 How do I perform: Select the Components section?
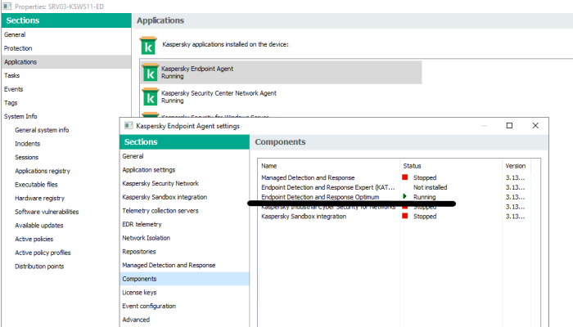184,279
